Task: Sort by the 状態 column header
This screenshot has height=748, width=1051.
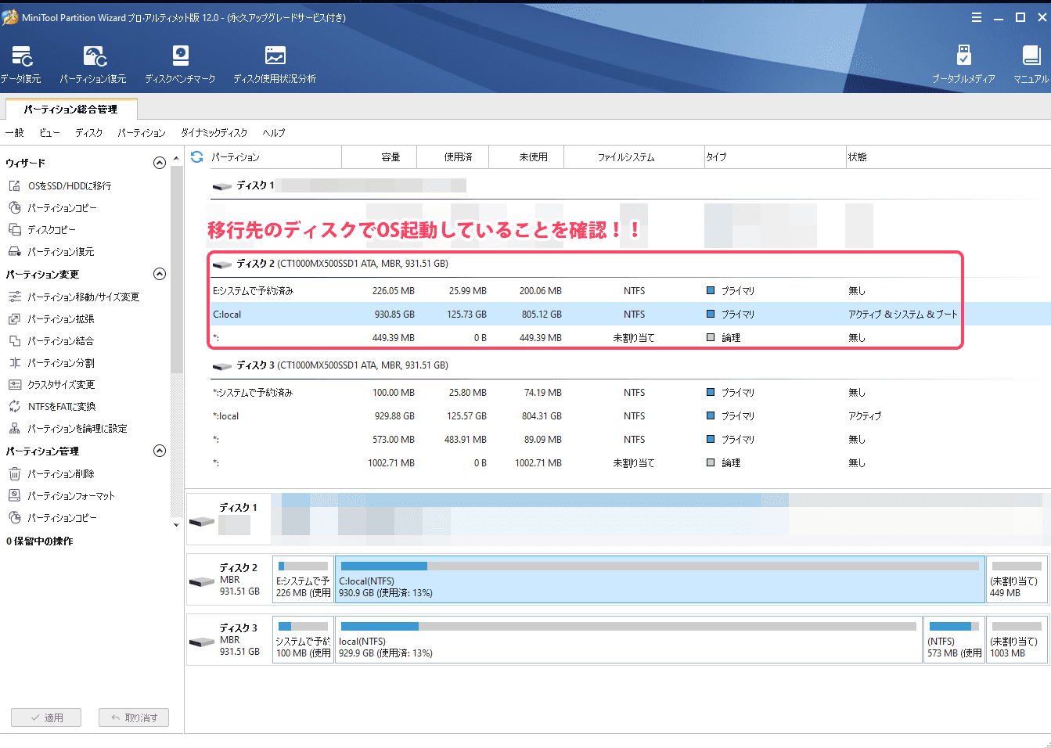Action: pyautogui.click(x=948, y=157)
